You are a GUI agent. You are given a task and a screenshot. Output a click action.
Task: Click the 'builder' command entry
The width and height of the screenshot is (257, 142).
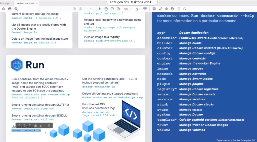pyautogui.click(x=165, y=43)
